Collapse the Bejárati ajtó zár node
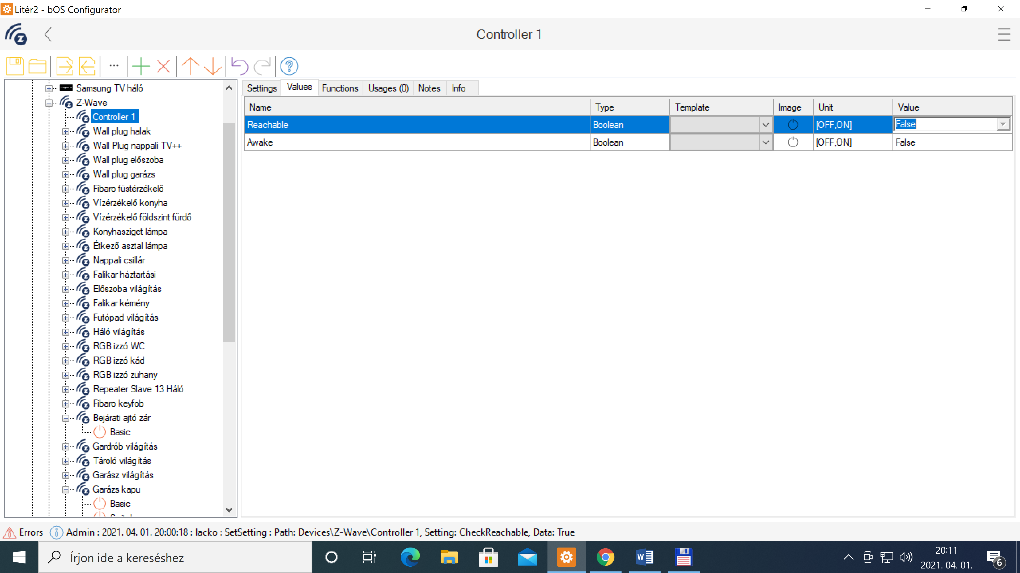 [x=66, y=418]
